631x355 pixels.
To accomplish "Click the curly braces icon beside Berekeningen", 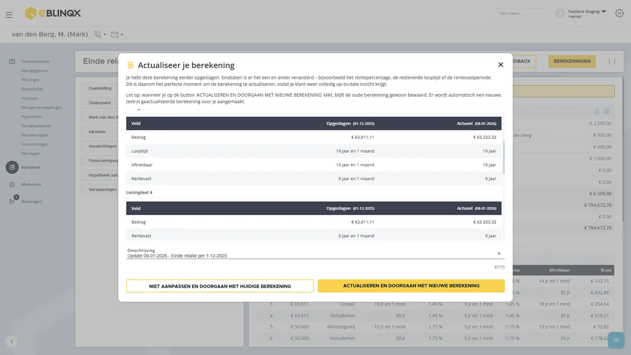I will 612,62.
